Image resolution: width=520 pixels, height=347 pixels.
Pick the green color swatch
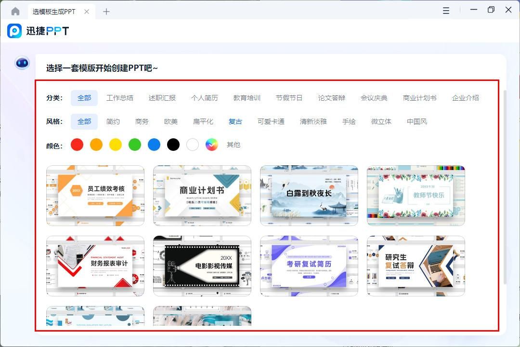point(135,145)
